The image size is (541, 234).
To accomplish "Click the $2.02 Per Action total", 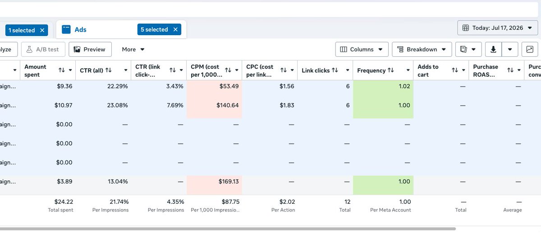I will [287, 202].
